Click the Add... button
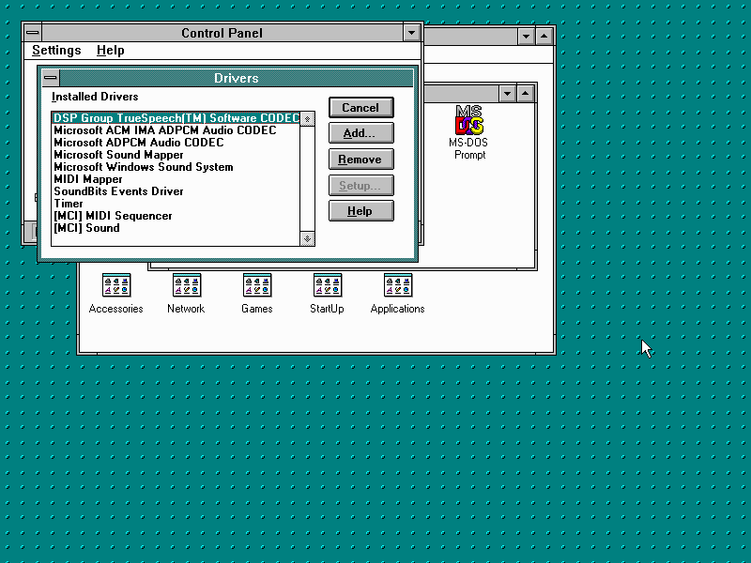The image size is (751, 563). pos(360,133)
